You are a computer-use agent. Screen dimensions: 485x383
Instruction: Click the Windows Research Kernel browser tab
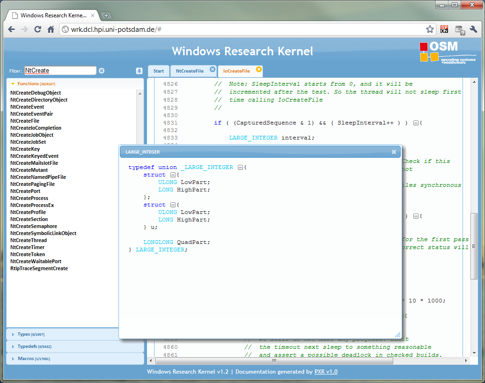[53, 15]
